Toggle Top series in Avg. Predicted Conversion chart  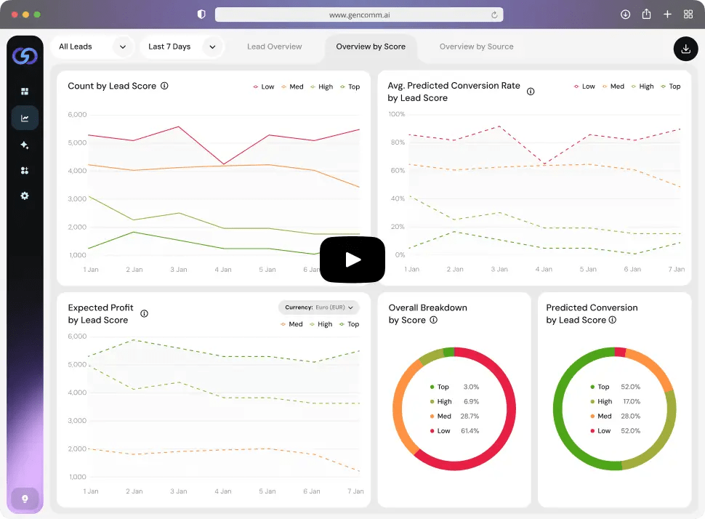[x=670, y=86]
